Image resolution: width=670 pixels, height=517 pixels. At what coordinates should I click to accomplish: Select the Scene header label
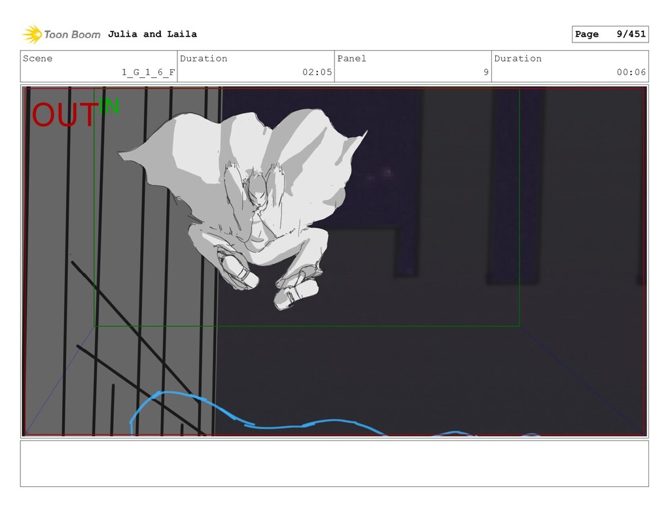click(37, 58)
